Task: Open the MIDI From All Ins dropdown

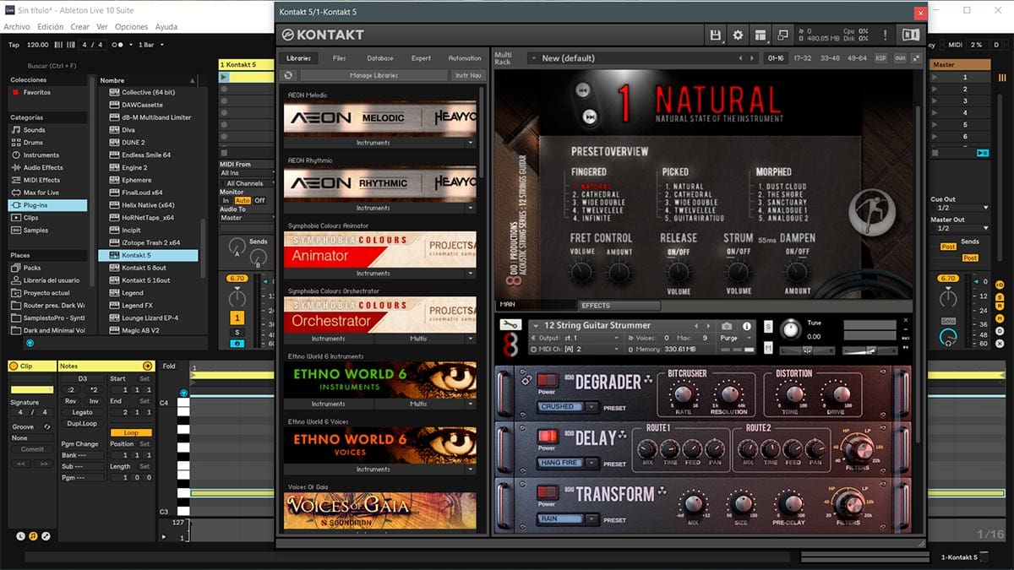Action: point(247,173)
